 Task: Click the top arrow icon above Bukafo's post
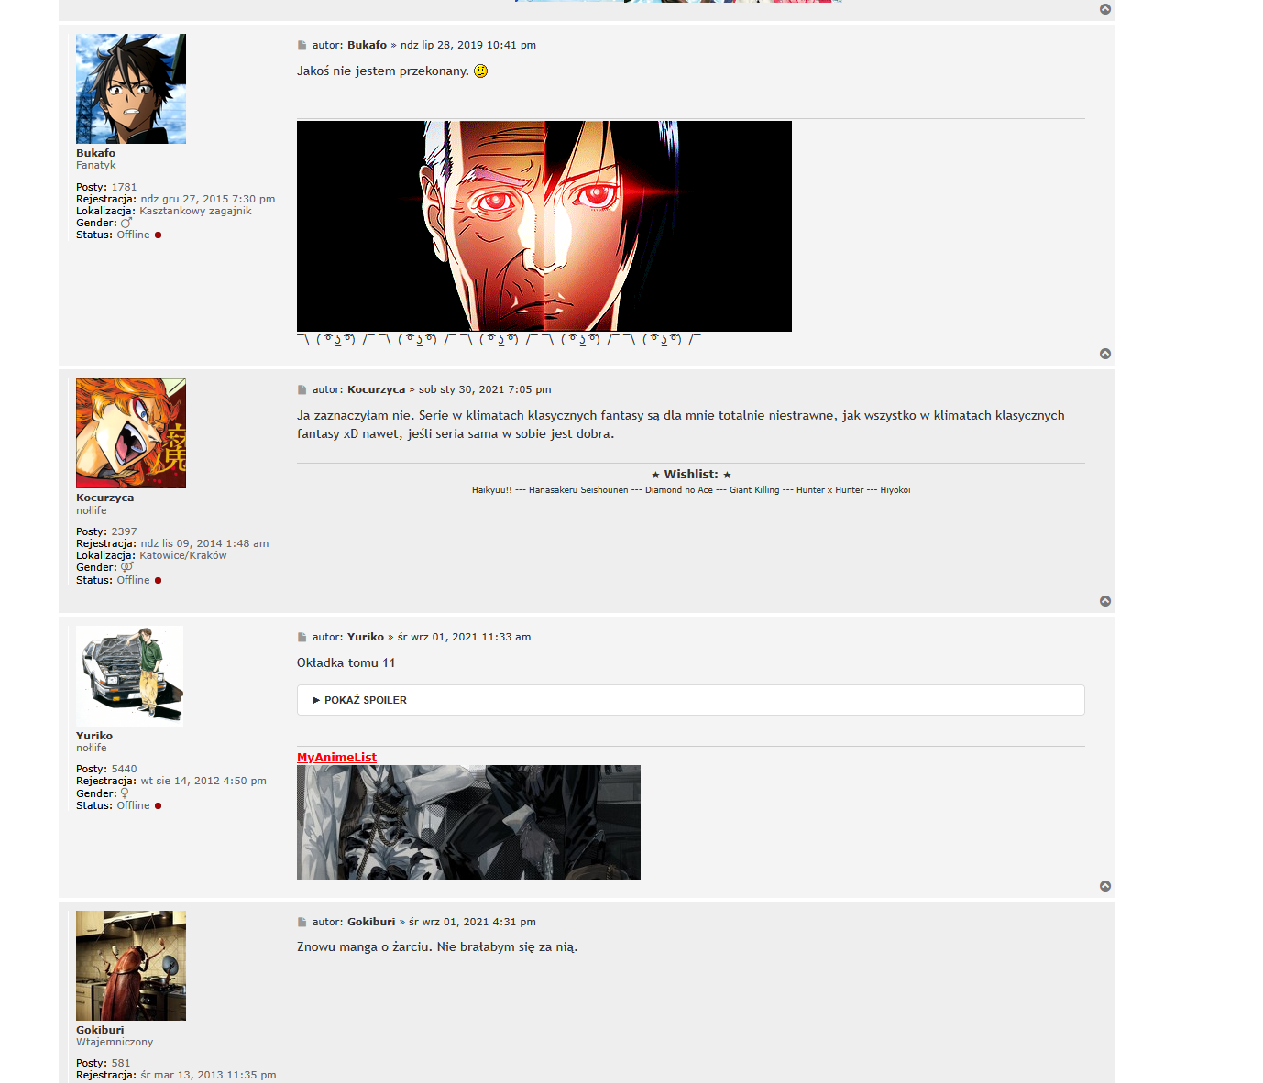pyautogui.click(x=1104, y=9)
